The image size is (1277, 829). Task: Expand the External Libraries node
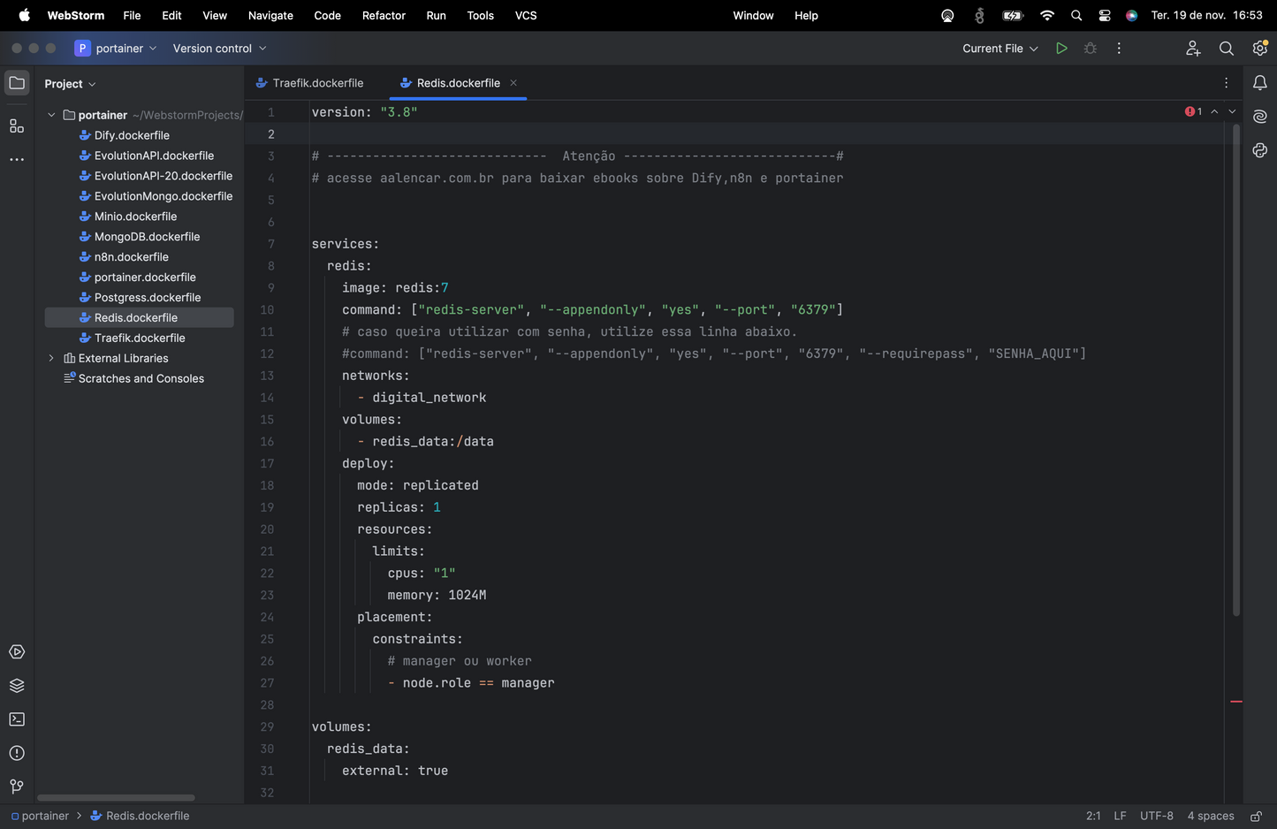point(50,358)
